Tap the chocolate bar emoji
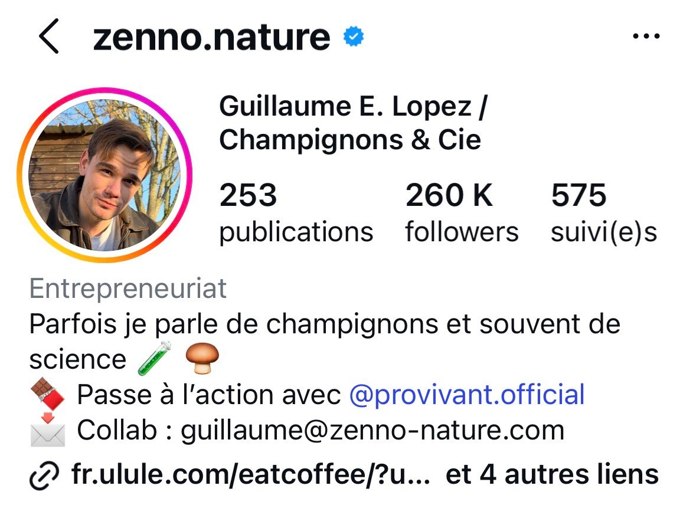 tap(47, 394)
